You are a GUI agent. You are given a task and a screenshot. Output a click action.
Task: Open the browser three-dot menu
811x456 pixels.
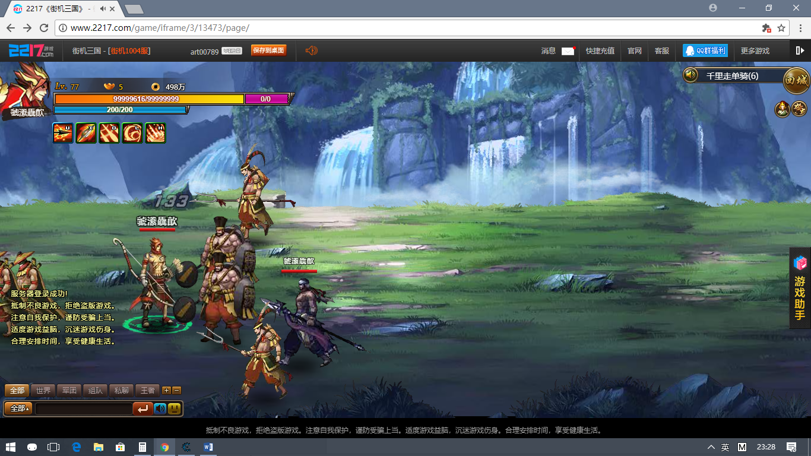799,28
